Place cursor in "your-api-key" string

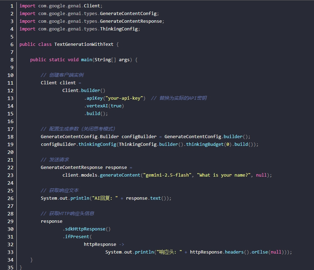(x=124, y=98)
